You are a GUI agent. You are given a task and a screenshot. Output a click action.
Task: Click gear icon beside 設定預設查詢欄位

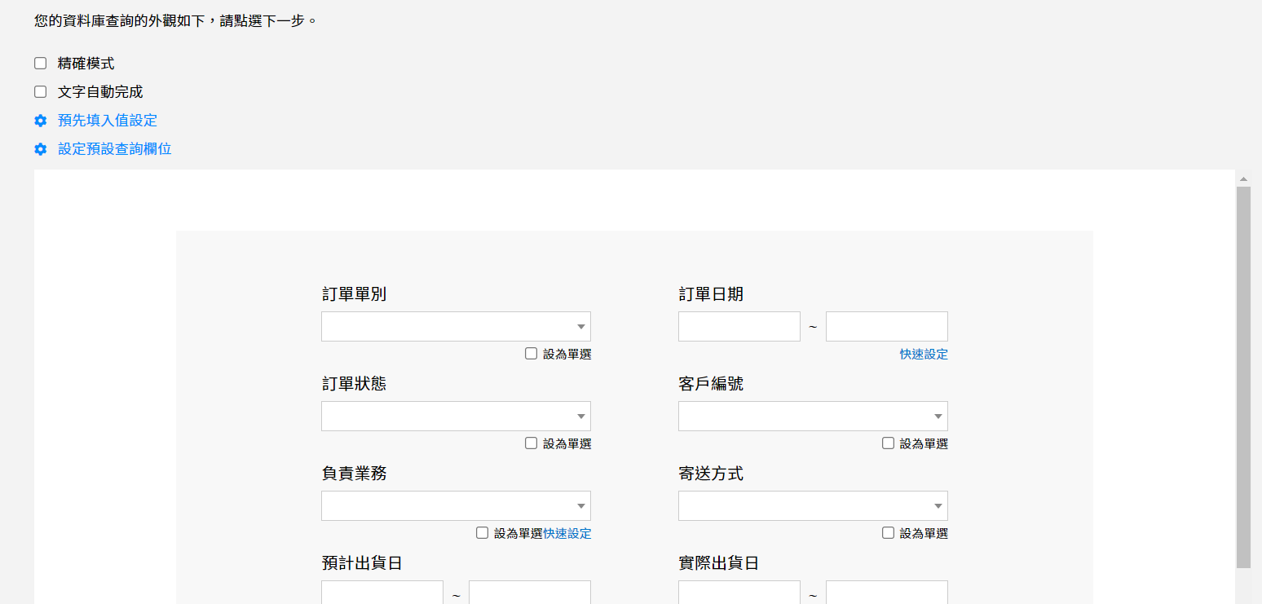click(40, 149)
